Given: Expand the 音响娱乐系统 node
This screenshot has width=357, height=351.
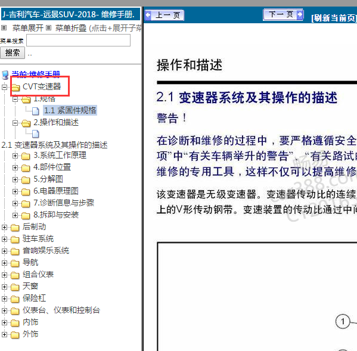Looking at the screenshot, I should coord(4,251).
